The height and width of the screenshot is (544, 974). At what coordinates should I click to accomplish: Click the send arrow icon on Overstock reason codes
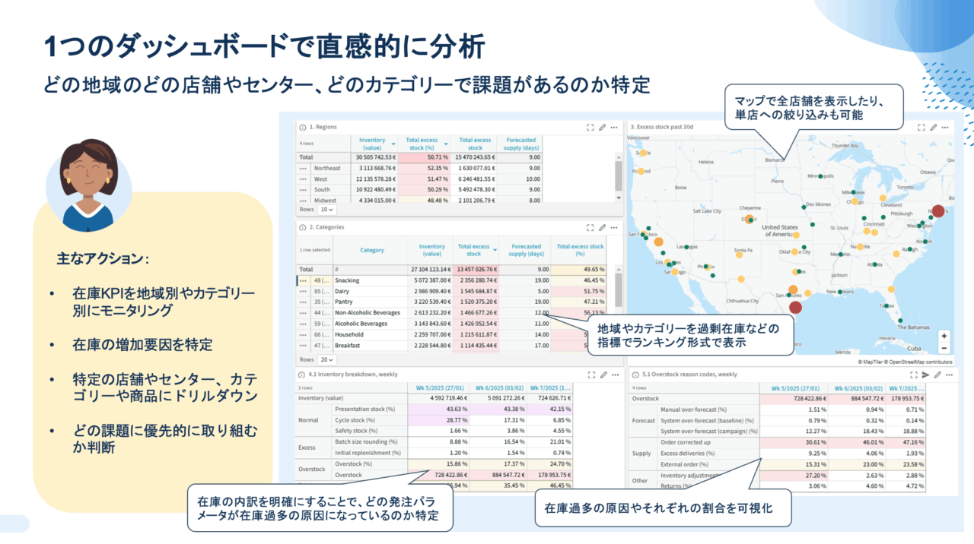(x=926, y=375)
